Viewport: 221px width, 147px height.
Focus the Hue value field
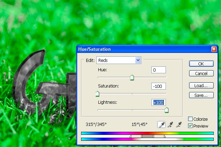[x=159, y=70]
